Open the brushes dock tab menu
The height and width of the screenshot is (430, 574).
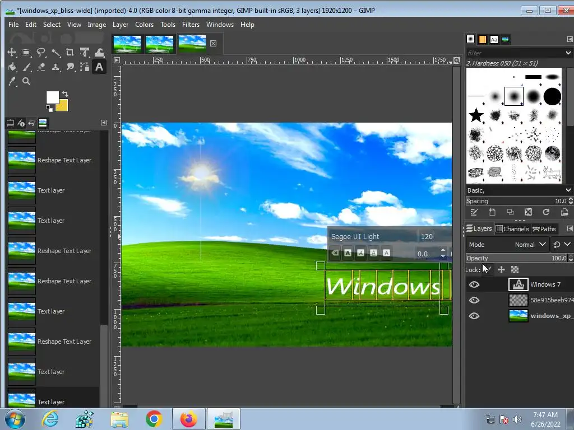(570, 39)
